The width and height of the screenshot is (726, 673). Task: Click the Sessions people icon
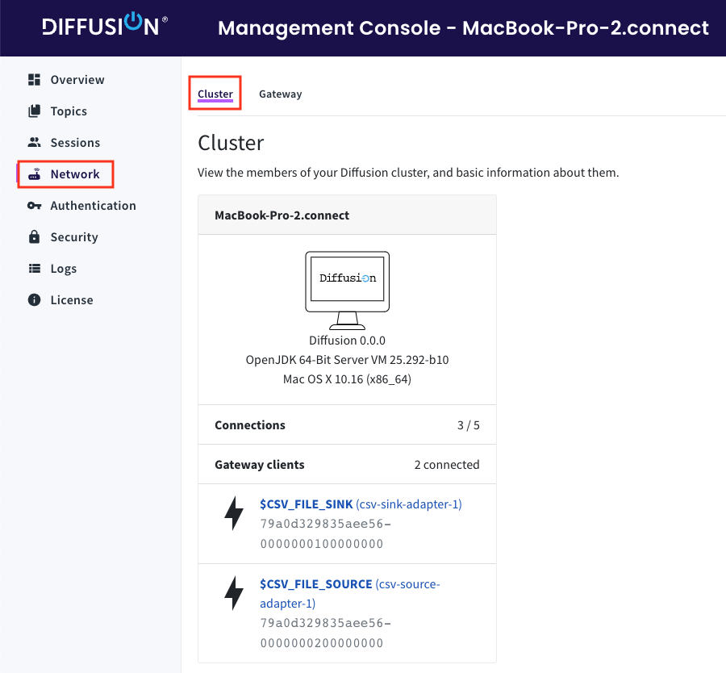pyautogui.click(x=34, y=143)
